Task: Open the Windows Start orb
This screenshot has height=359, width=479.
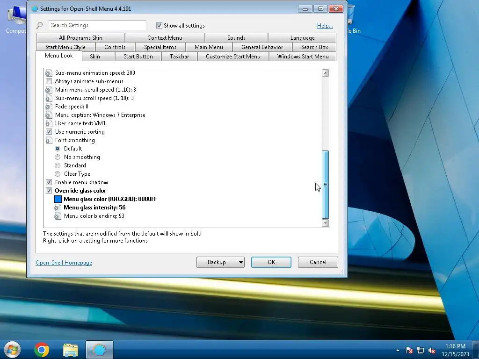Action: coord(12,350)
